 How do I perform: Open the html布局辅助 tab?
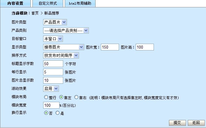click(80, 3)
